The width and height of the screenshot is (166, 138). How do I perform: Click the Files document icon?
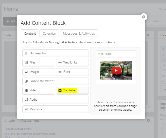26,62
